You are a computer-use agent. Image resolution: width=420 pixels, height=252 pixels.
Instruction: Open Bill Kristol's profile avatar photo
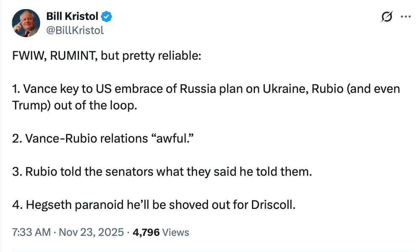tap(26, 23)
